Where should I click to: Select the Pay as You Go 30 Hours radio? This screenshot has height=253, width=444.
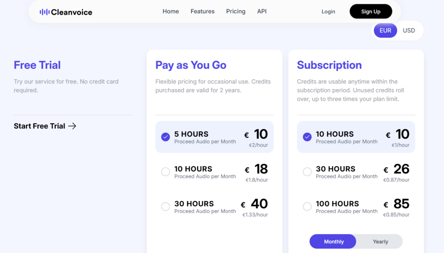[165, 206]
